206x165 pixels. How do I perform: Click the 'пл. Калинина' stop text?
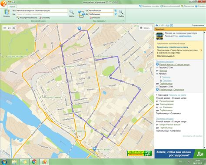[x=166, y=107]
